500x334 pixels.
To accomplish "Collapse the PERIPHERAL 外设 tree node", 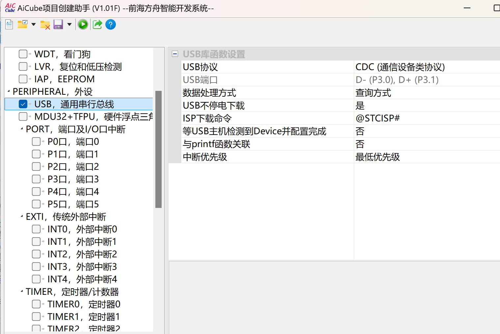I will [x=9, y=91].
